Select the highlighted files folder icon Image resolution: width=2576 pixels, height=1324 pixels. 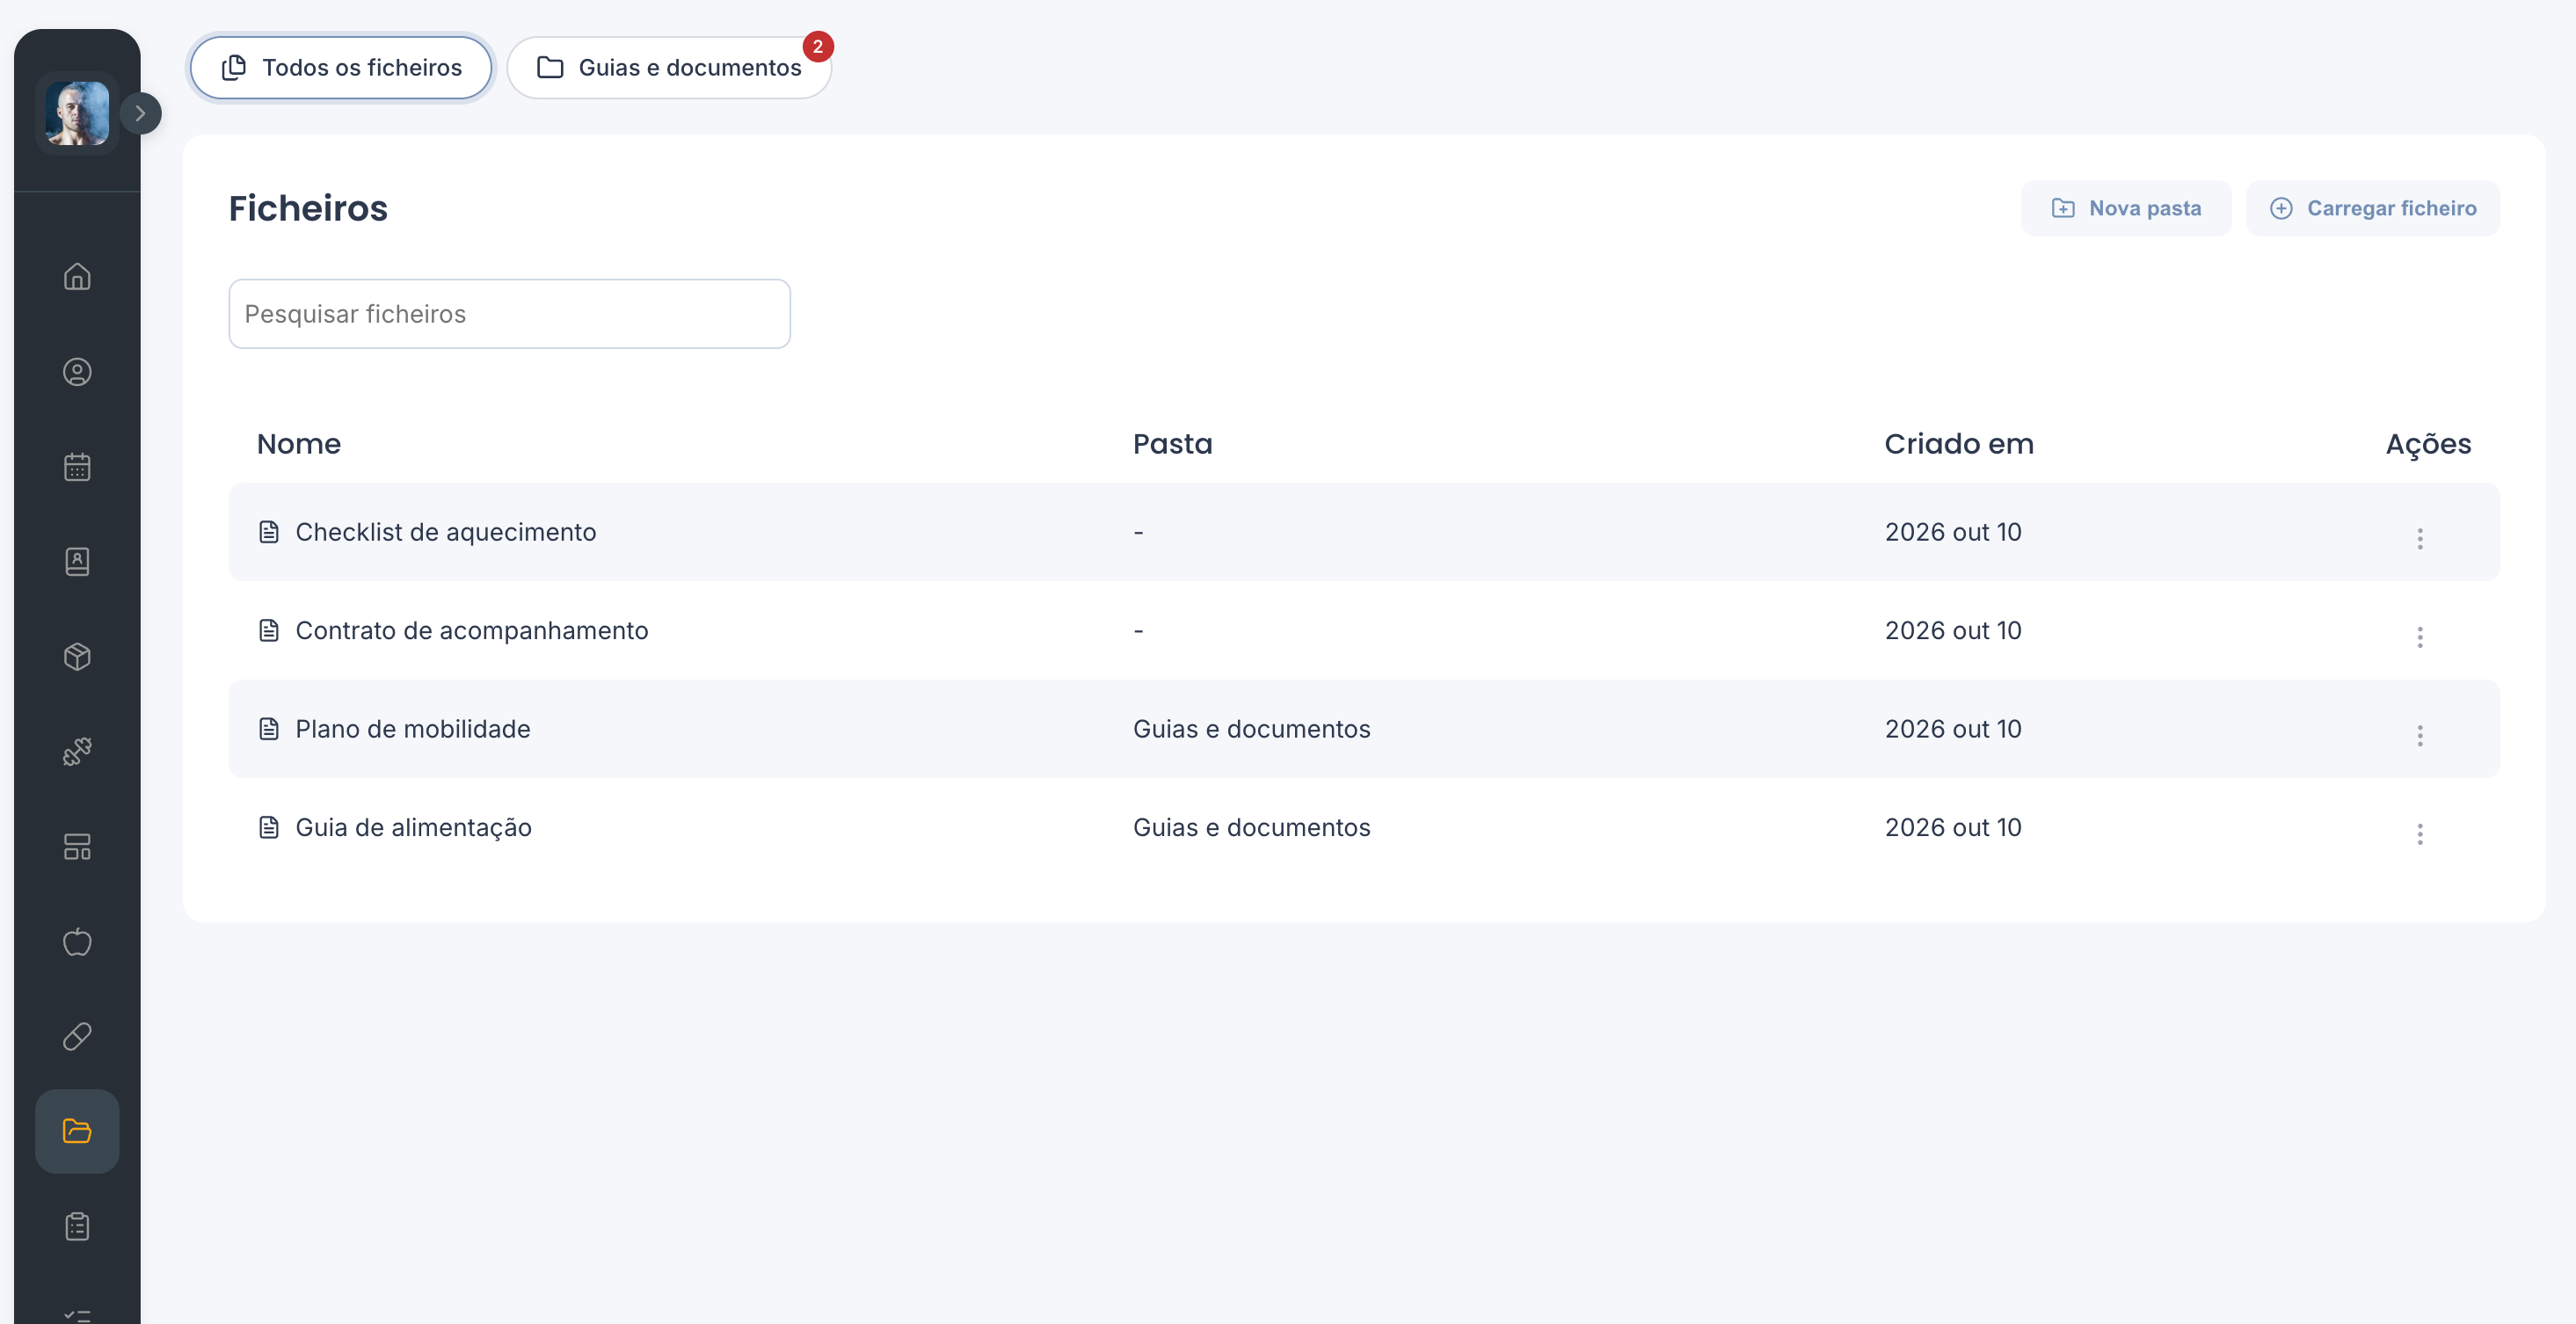[x=77, y=1131]
